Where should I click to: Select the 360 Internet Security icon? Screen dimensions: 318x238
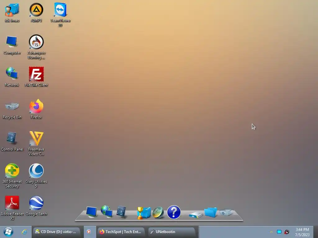12,176
